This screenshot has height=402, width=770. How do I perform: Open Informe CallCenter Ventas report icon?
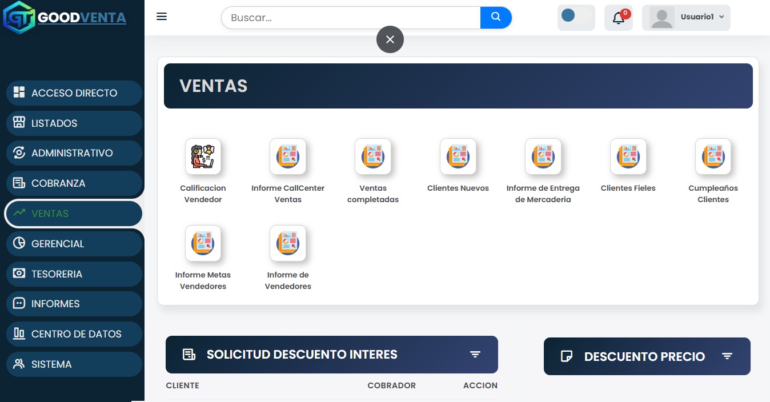pos(288,156)
